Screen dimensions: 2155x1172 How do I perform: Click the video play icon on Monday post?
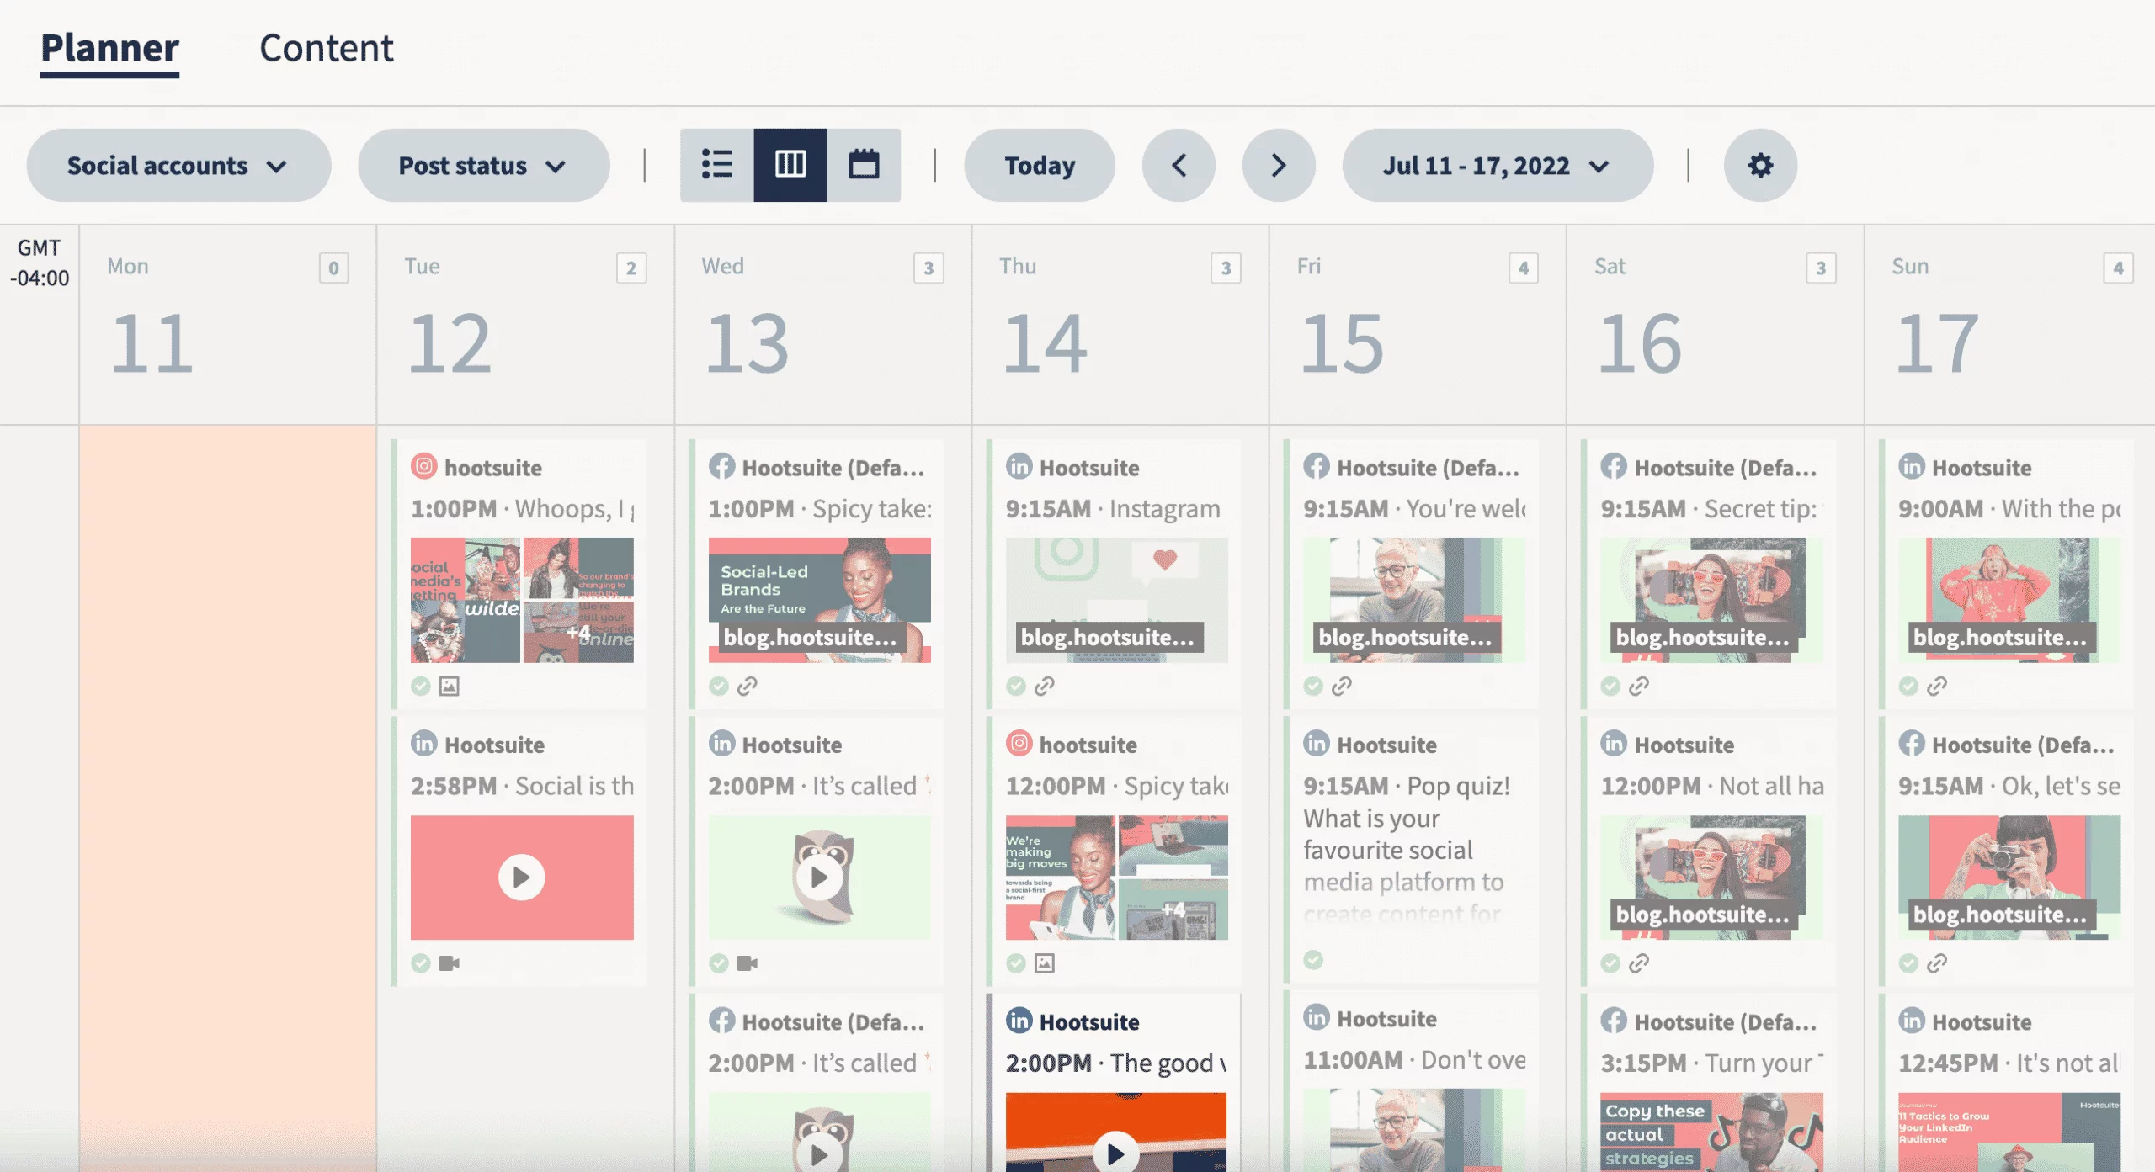523,876
